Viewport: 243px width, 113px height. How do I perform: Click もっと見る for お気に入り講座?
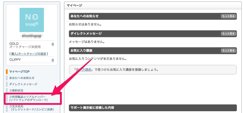coord(229,50)
